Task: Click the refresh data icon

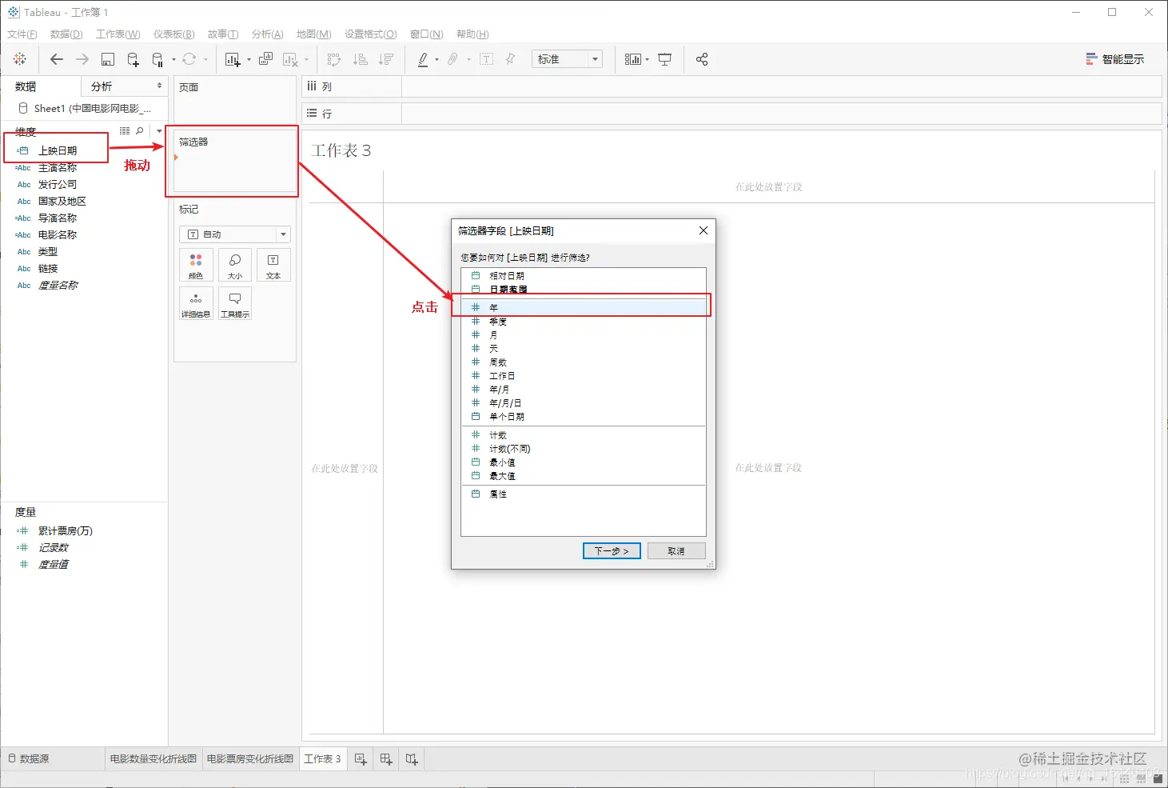Action: (189, 59)
